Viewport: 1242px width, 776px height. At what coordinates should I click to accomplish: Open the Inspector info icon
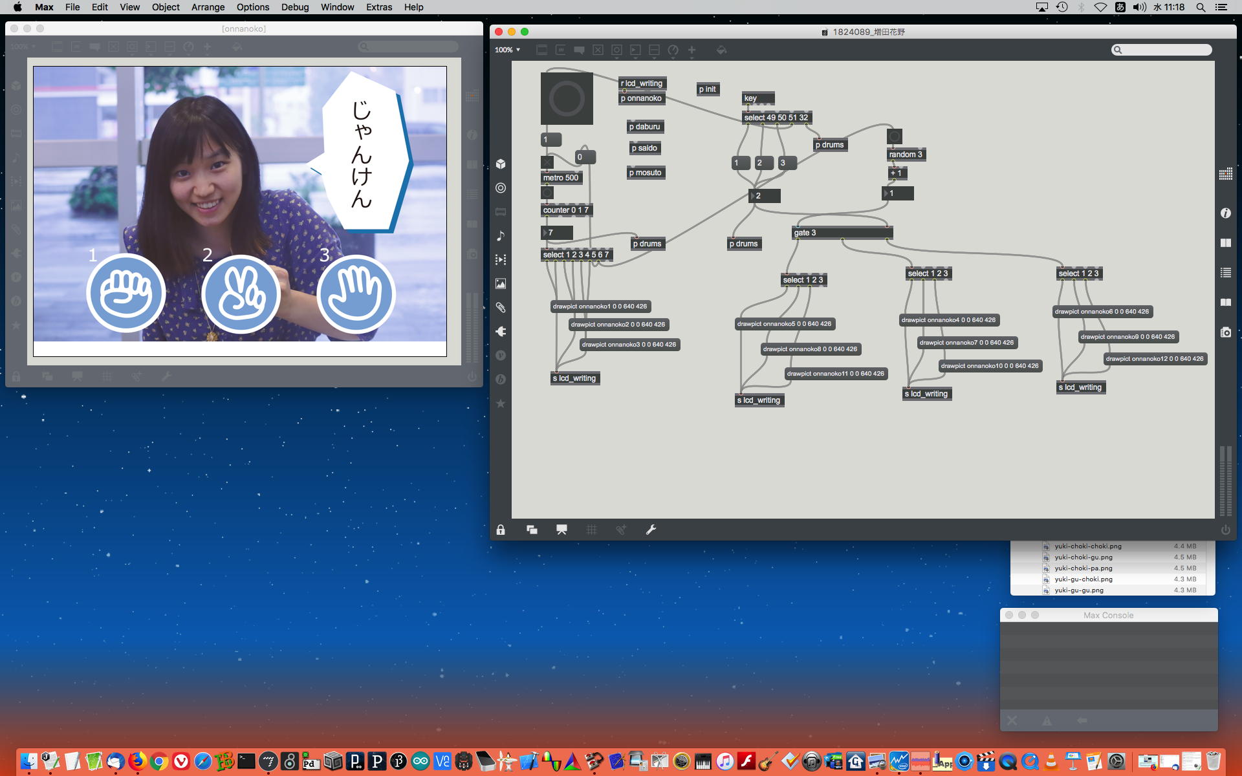pyautogui.click(x=1225, y=213)
